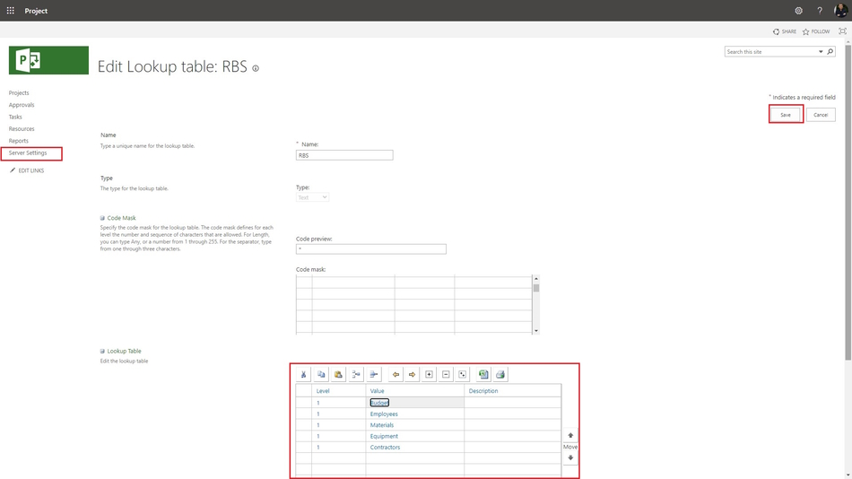Select the Materials value cell
Viewport: 852px width, 479px height.
point(414,425)
